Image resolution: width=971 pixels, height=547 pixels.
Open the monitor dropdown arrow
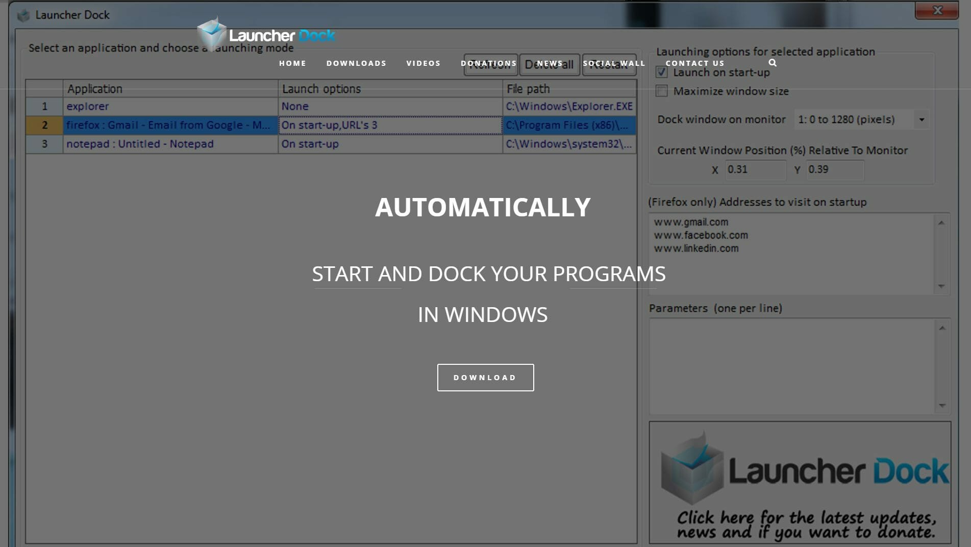922,119
